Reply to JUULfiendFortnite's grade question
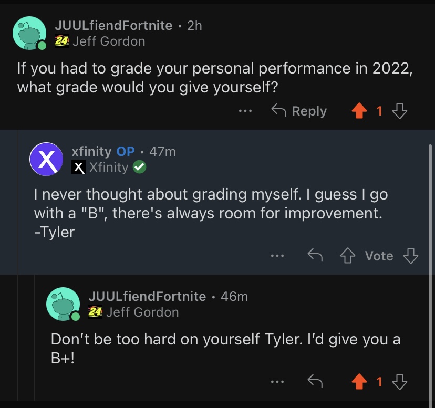 coord(299,111)
